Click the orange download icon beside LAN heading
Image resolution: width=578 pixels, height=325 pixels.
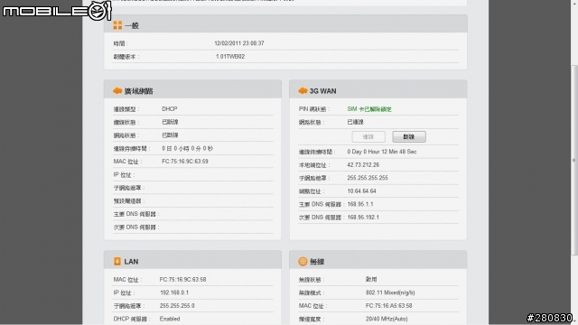point(117,261)
